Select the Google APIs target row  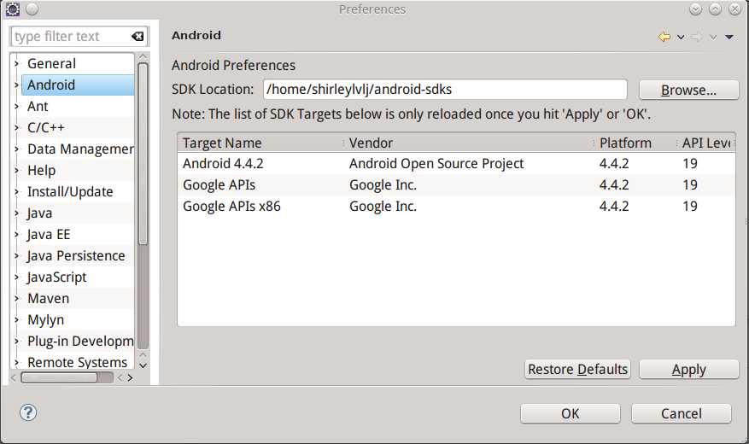click(456, 184)
